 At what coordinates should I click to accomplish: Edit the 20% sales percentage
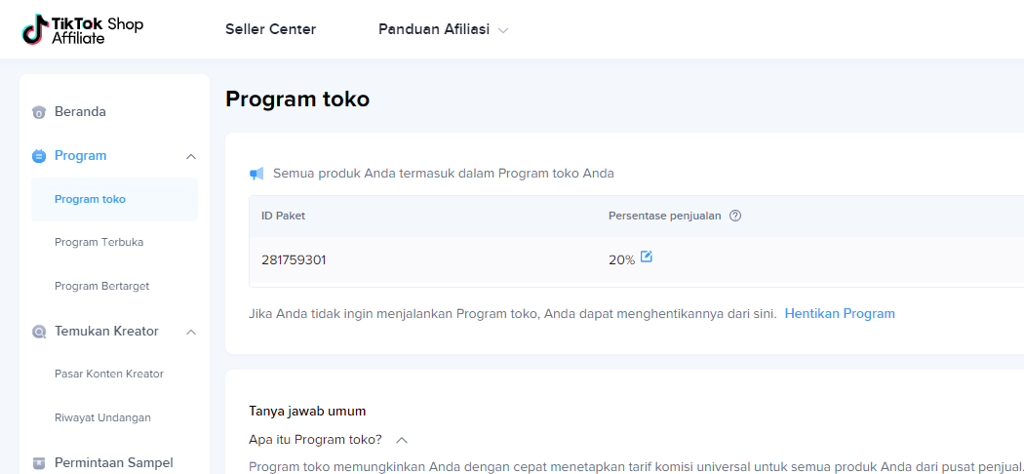coord(647,257)
